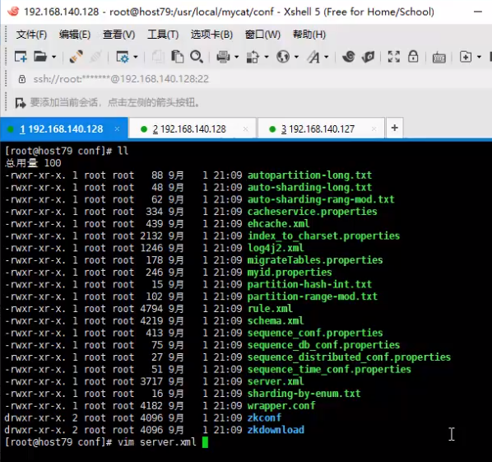Click the ssh address bar field

click(121, 79)
